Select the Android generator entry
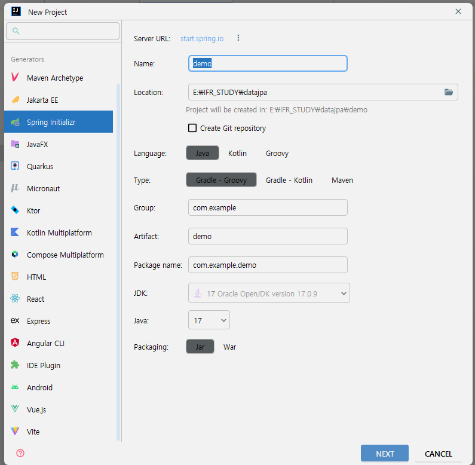The height and width of the screenshot is (465, 475). coord(59,388)
